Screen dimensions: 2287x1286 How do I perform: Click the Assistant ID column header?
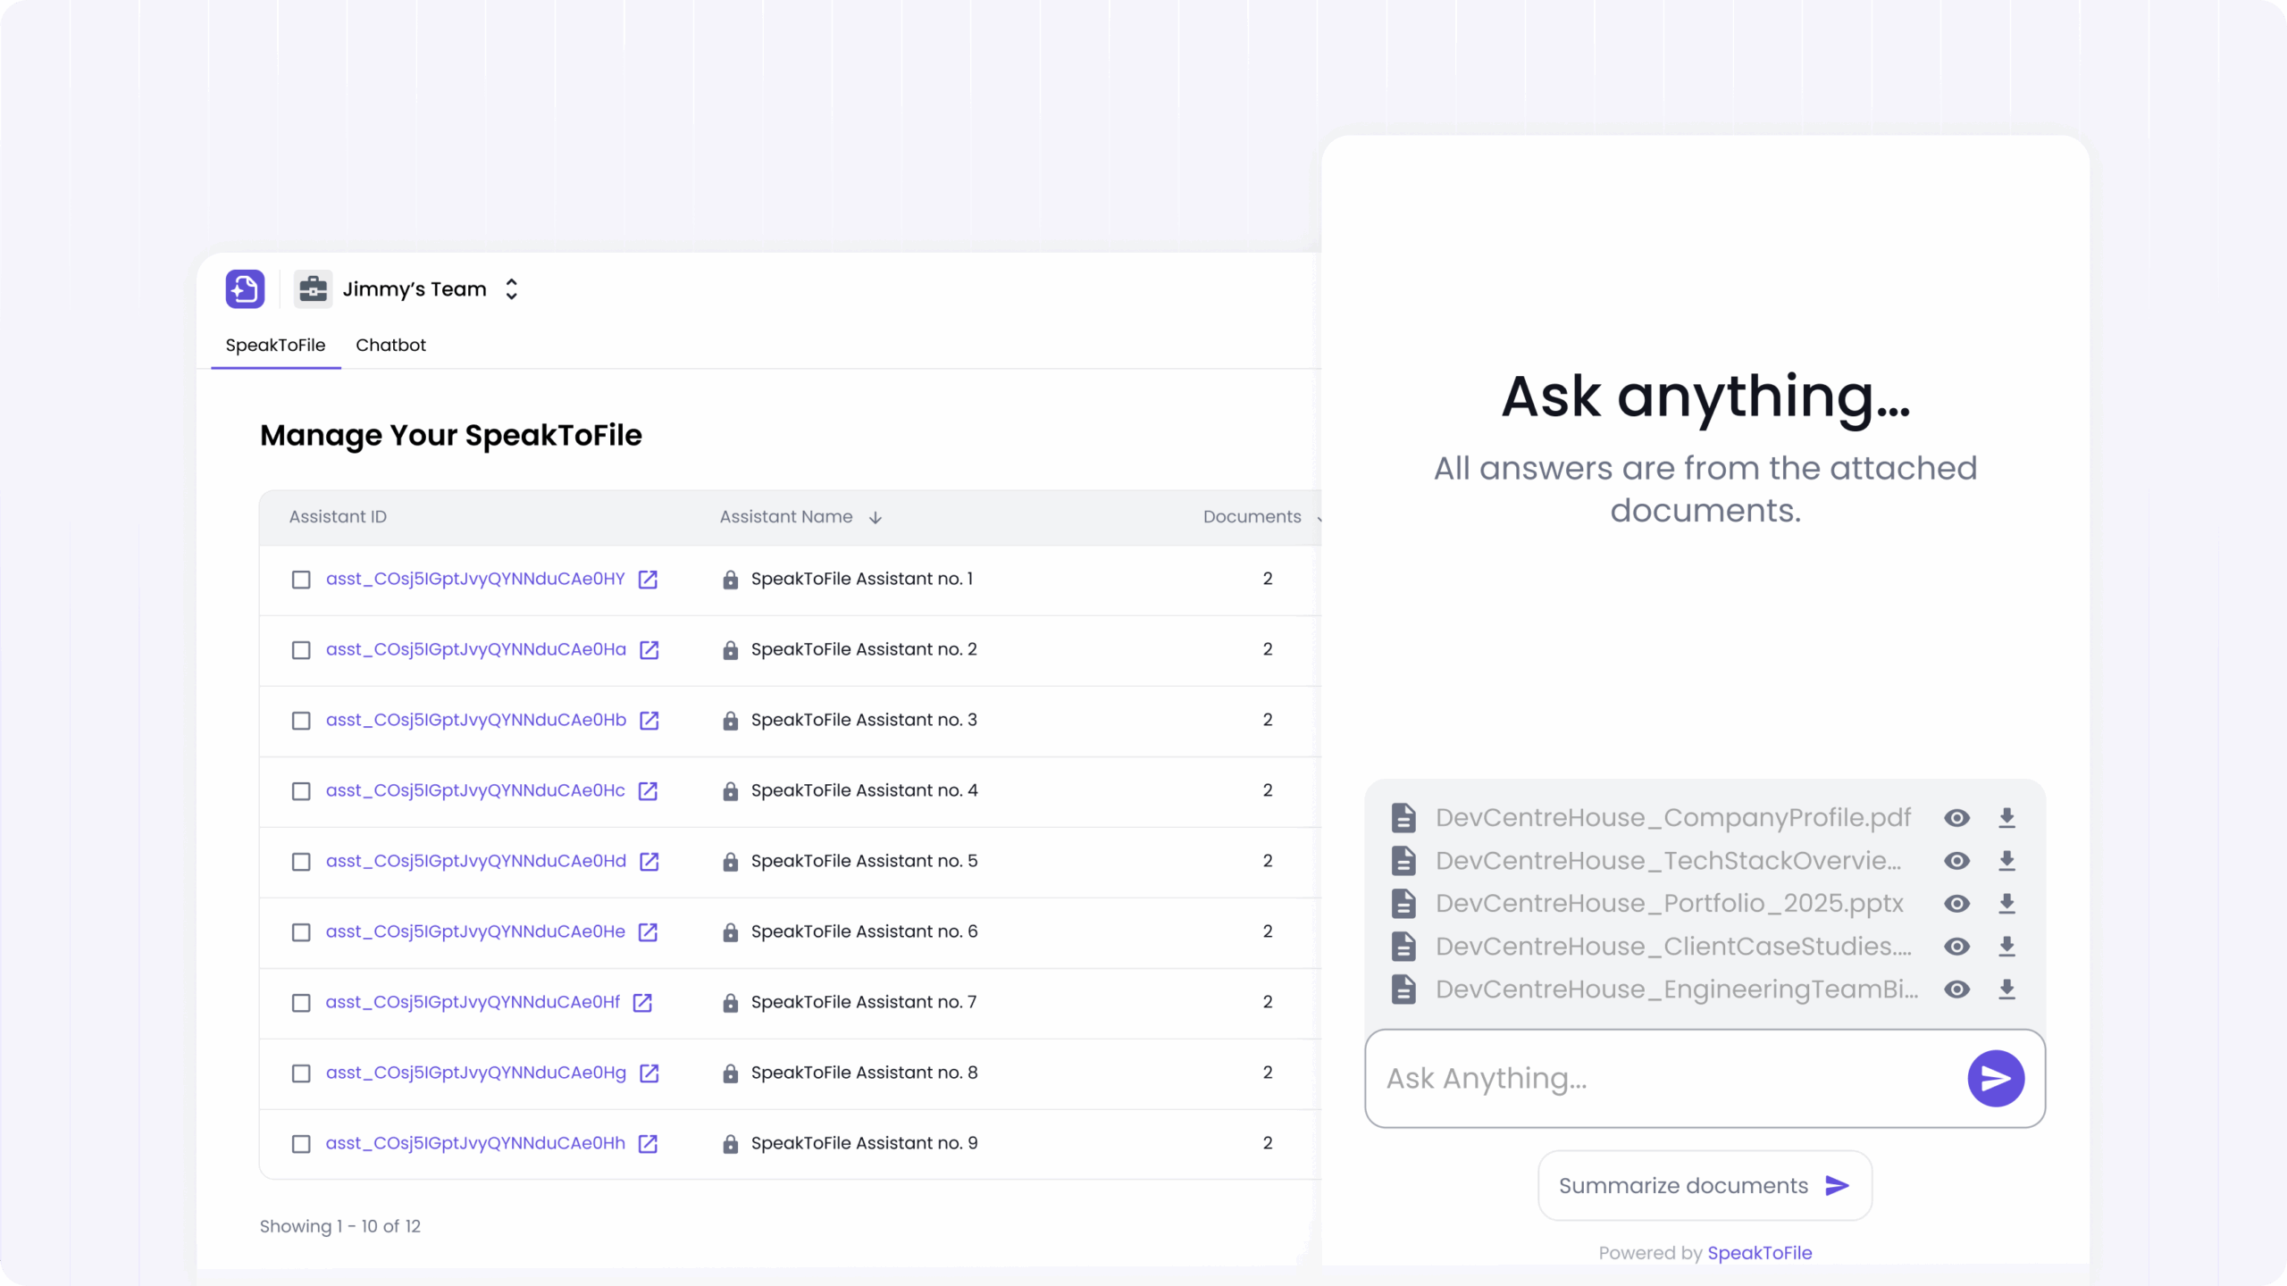pyautogui.click(x=338, y=517)
